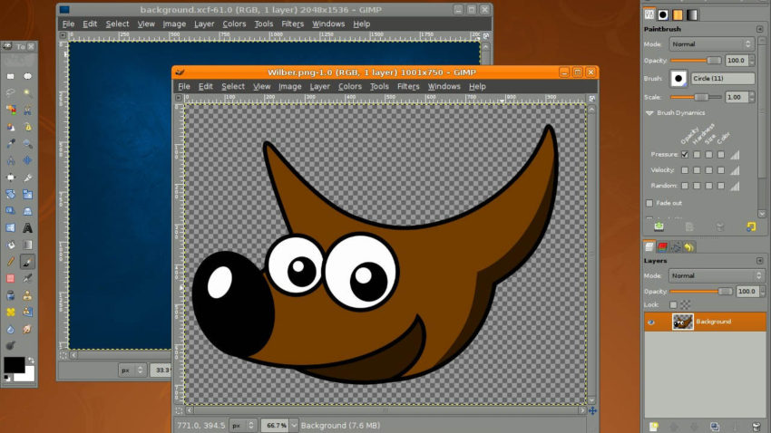771x433 pixels.
Task: Delete layer using the trash icon
Action: click(x=755, y=426)
